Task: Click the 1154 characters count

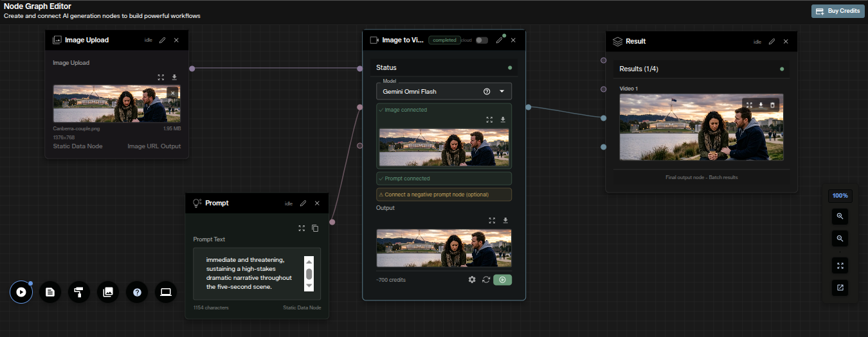Action: coord(211,307)
